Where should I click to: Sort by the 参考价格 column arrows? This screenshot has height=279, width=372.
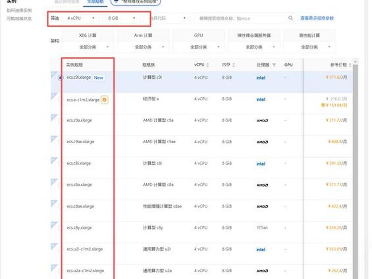[350, 65]
